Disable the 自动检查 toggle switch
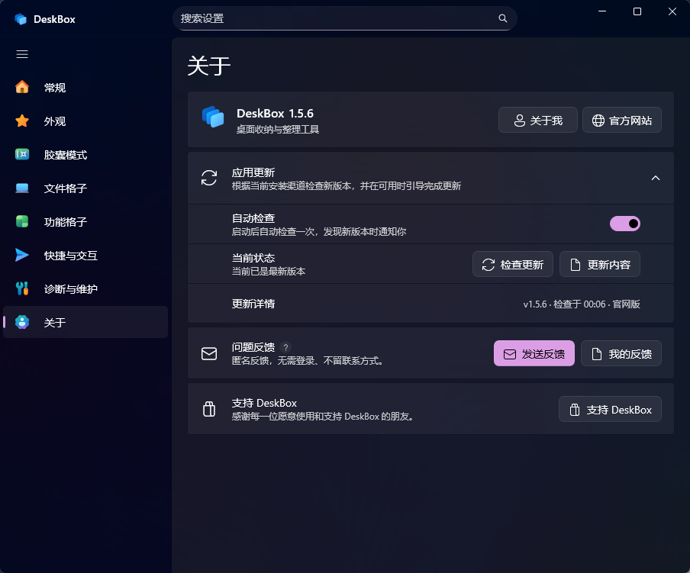 [x=625, y=224]
